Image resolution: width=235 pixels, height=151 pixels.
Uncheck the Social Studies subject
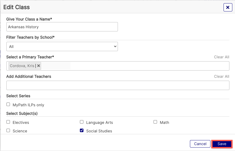[82, 130]
